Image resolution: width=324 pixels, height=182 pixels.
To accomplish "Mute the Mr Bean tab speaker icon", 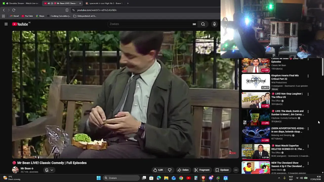I will 49,3.
